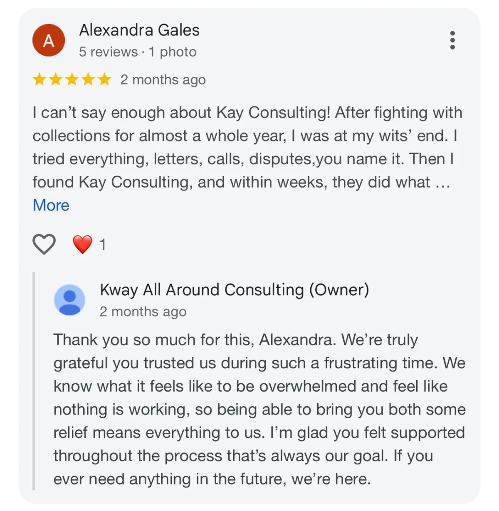499x511 pixels.
Task: Click the first gold rating star
Action: click(40, 79)
